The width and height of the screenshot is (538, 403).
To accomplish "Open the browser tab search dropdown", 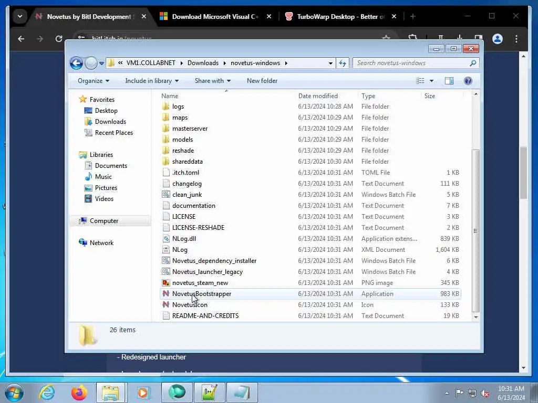I will click(x=19, y=16).
